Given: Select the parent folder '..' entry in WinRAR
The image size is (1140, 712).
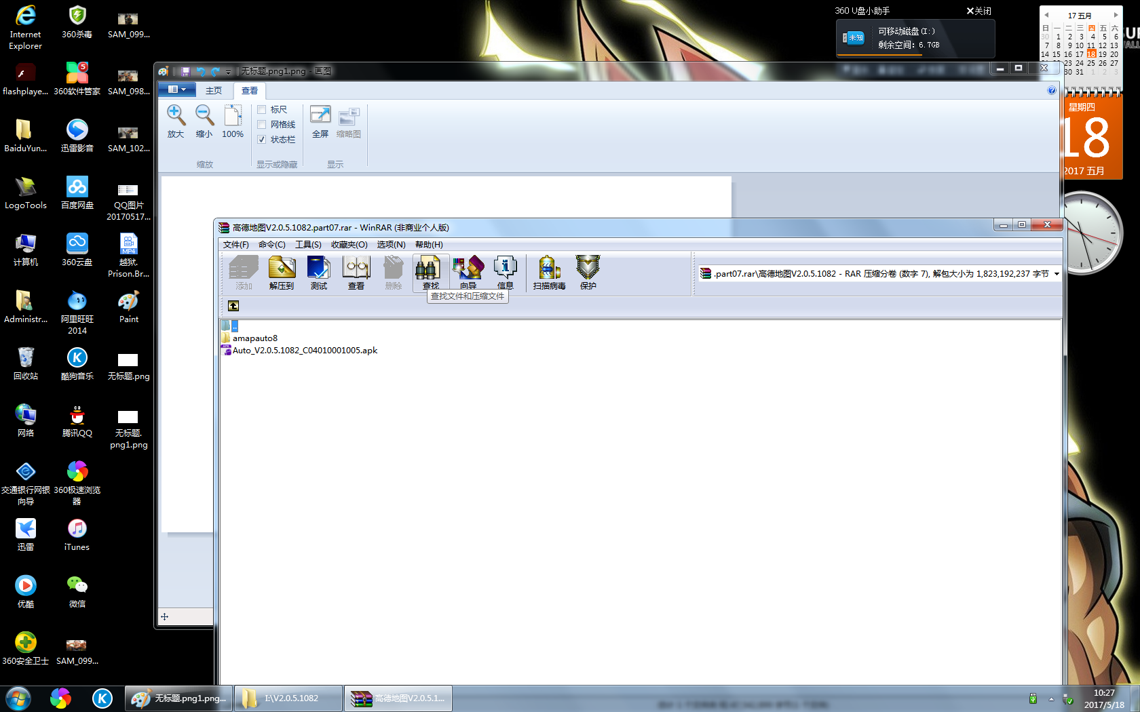Looking at the screenshot, I should [229, 326].
